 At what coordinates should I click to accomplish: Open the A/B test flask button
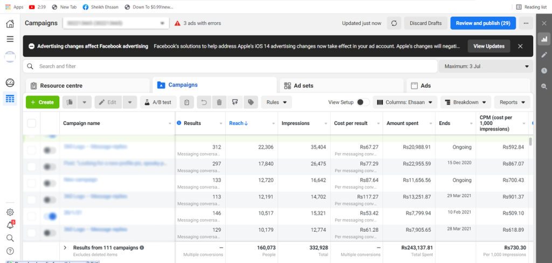[x=158, y=102]
